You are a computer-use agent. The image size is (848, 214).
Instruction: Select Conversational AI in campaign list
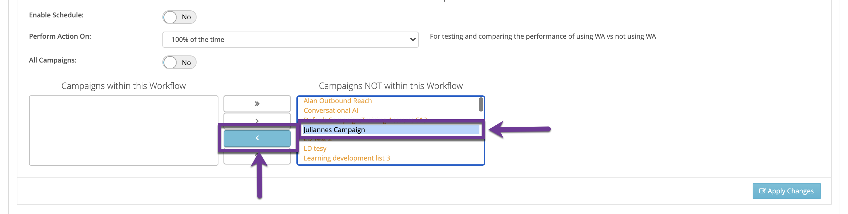331,111
